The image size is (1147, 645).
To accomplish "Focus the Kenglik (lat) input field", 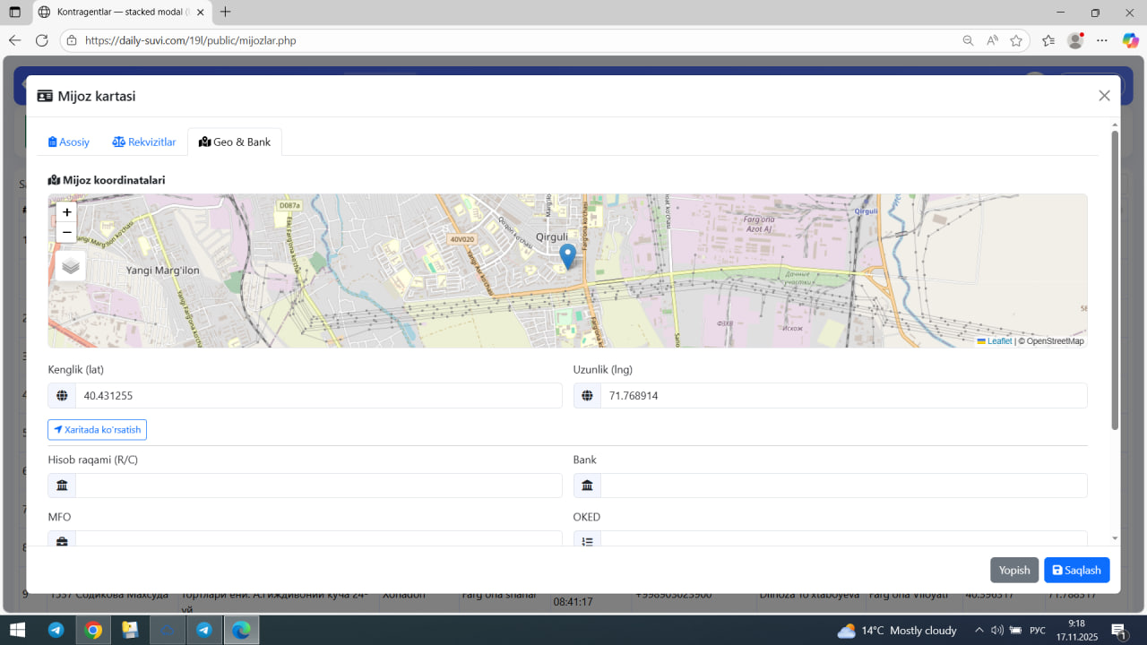I will tap(318, 395).
